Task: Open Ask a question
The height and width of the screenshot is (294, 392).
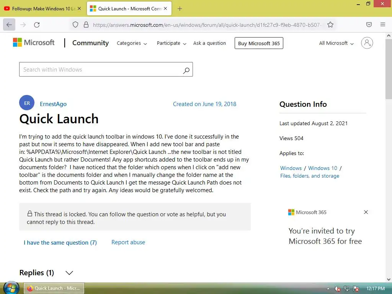Action: (209, 43)
